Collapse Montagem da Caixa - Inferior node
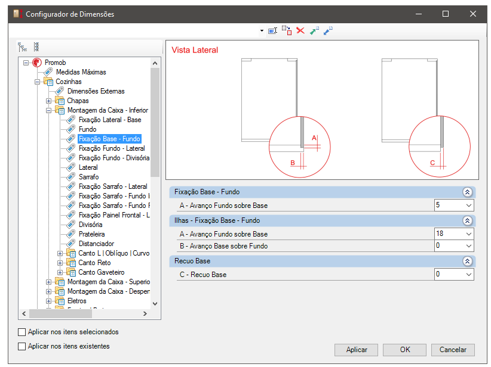The image size is (491, 367). pos(48,111)
